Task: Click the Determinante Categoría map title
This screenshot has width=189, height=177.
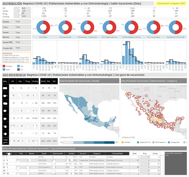Action: pyautogui.click(x=154, y=81)
